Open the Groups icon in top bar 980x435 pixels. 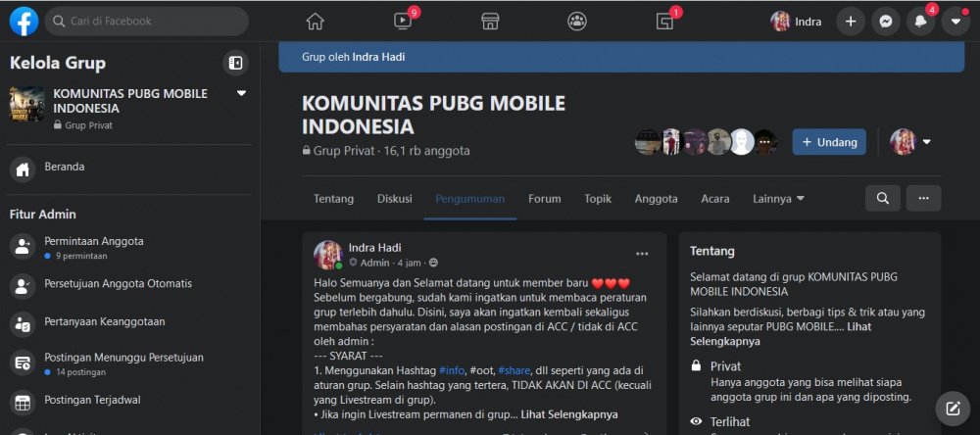coord(577,22)
